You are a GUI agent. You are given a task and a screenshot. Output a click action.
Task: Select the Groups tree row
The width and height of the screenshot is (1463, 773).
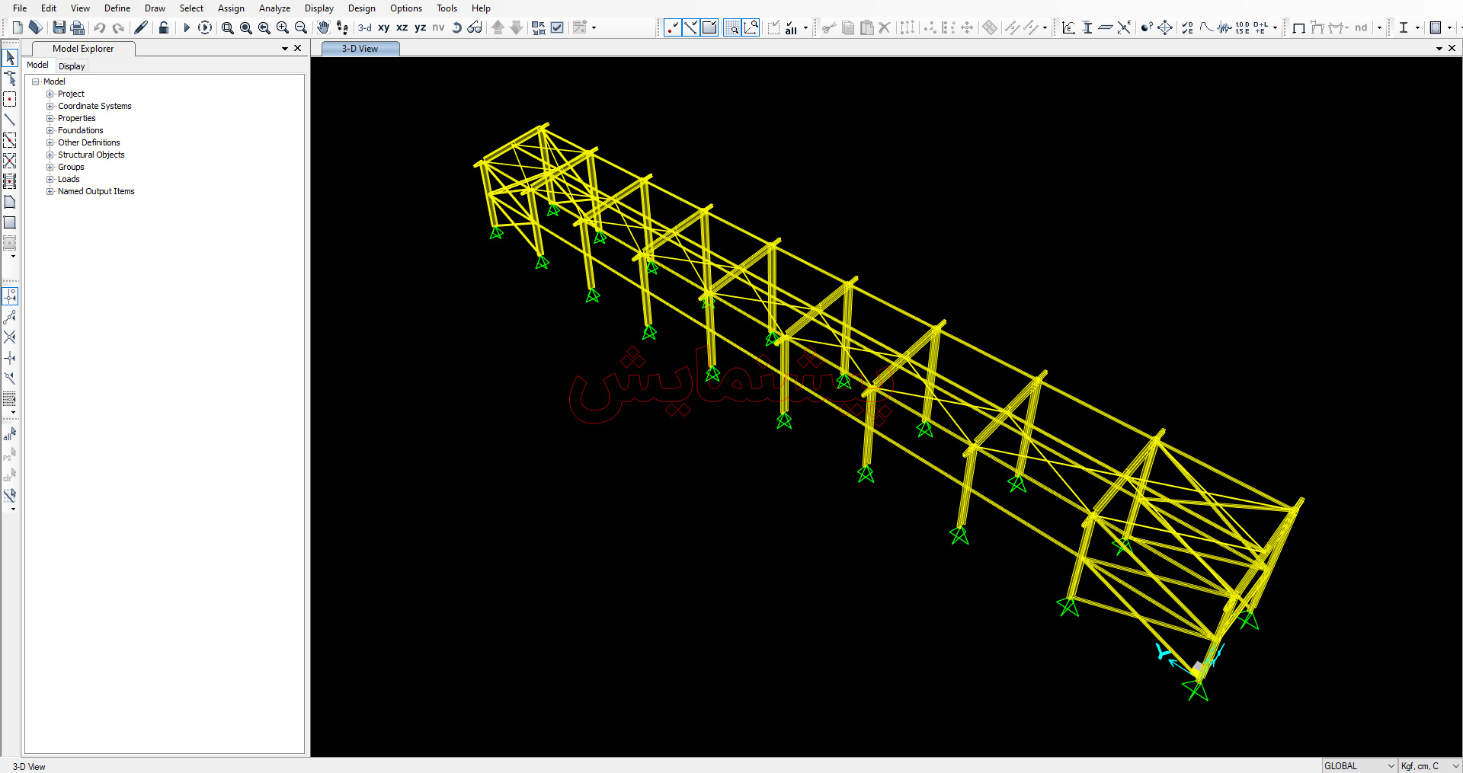[x=71, y=167]
